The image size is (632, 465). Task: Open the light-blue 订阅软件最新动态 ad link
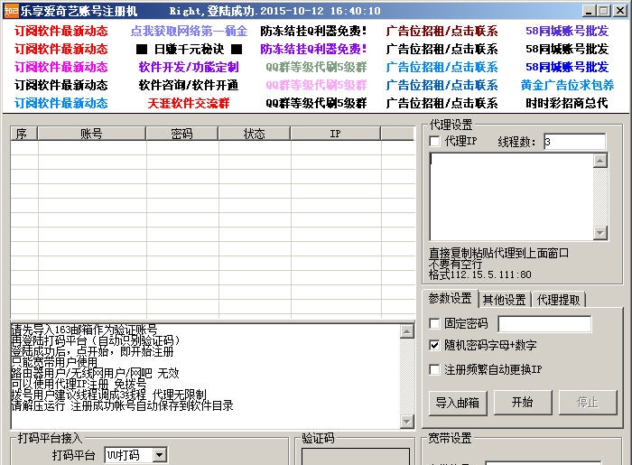pyautogui.click(x=61, y=103)
